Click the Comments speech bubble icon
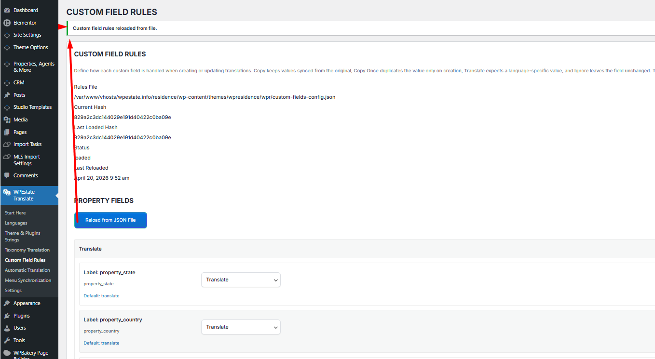The width and height of the screenshot is (655, 359). point(7,175)
